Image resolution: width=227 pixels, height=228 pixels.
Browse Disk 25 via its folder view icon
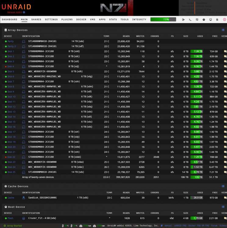coord(225,172)
